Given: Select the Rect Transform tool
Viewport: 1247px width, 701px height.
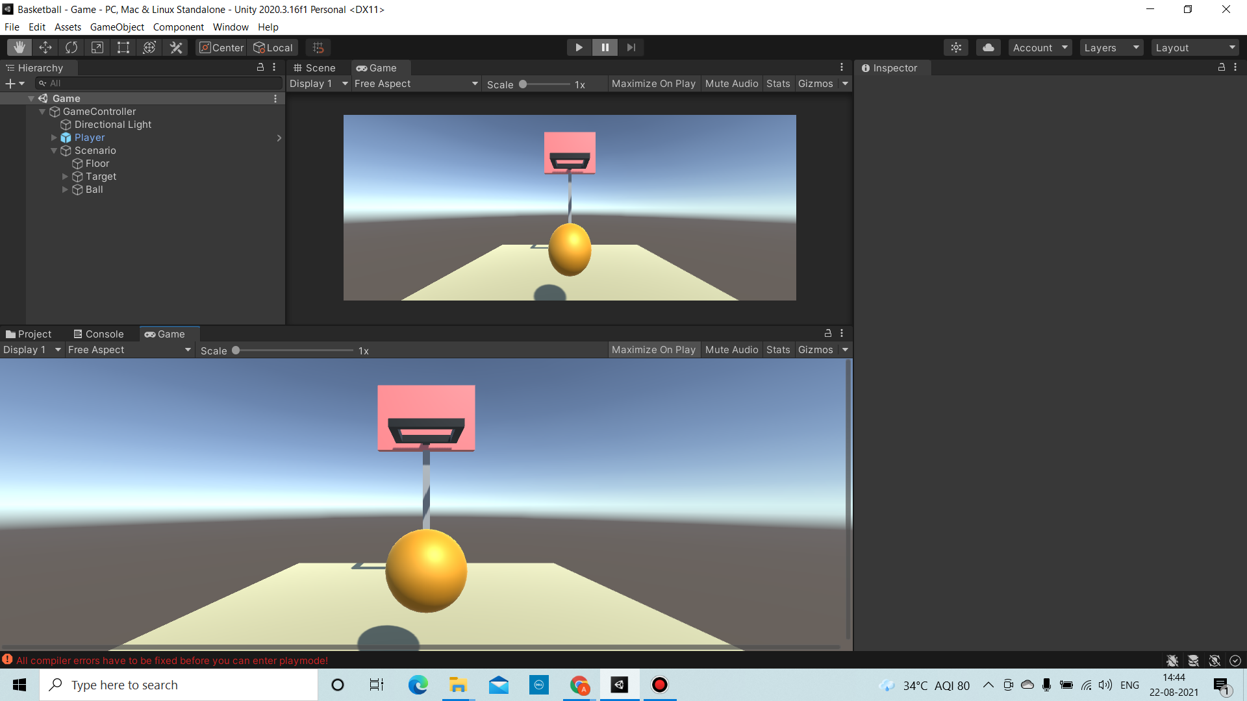Looking at the screenshot, I should [123, 47].
